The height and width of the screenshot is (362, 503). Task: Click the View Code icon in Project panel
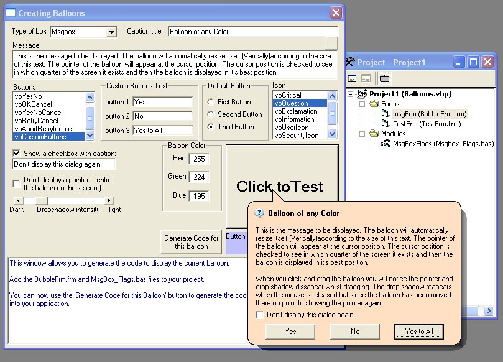pos(352,78)
